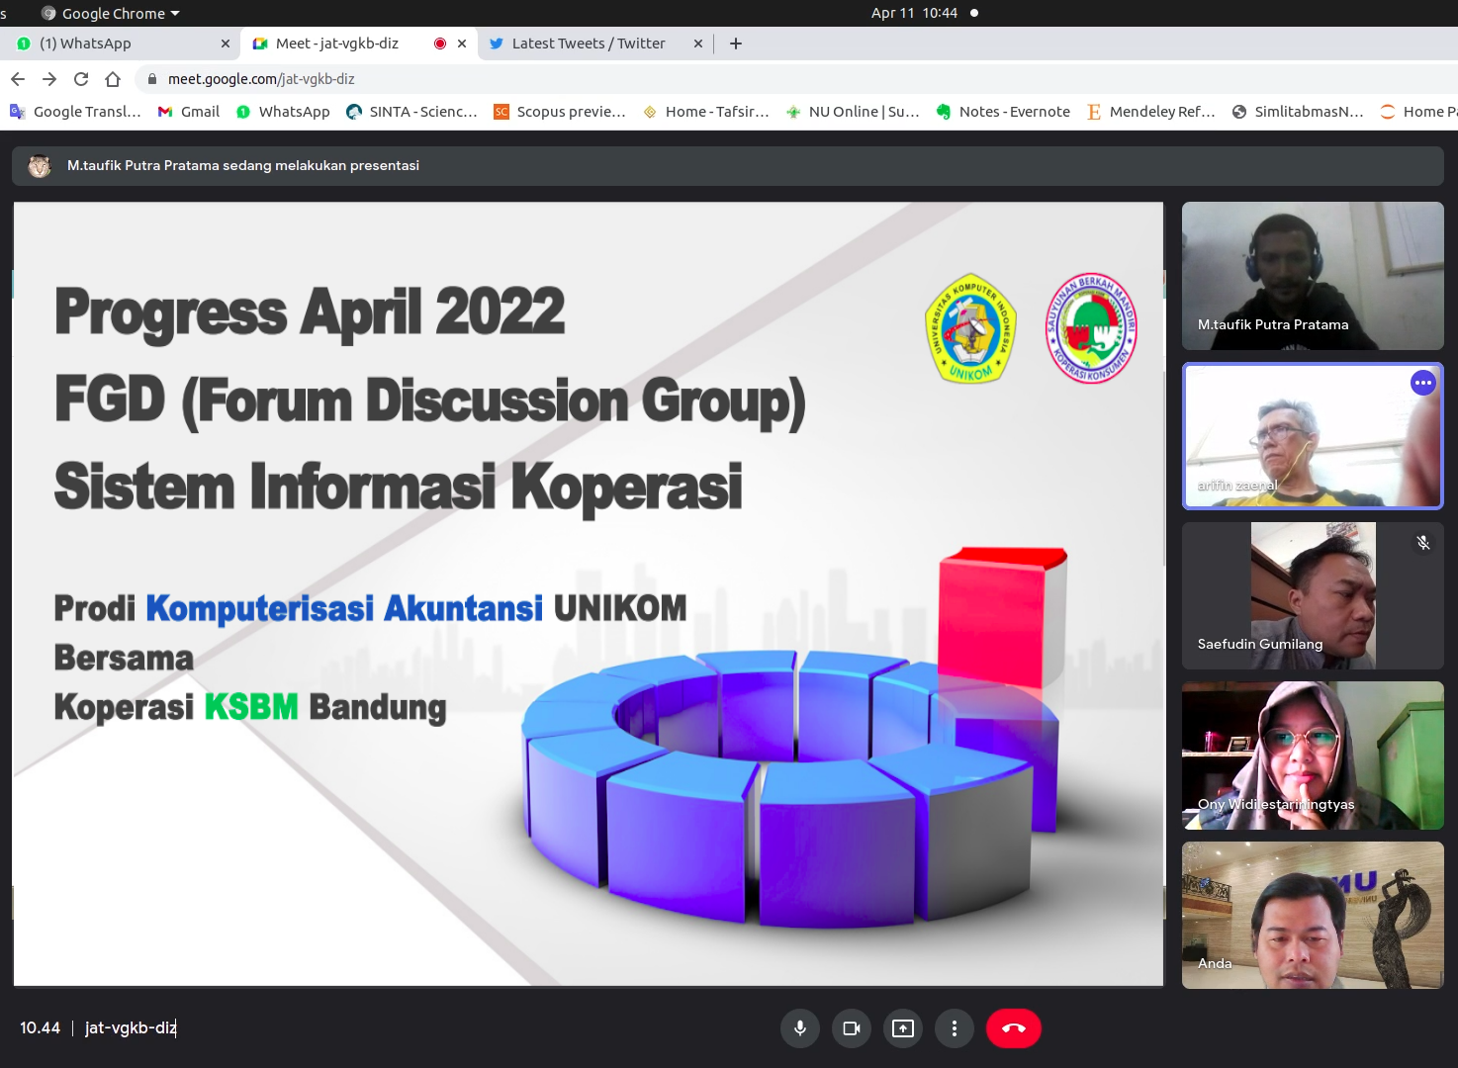Click the present screen icon

point(903,1028)
